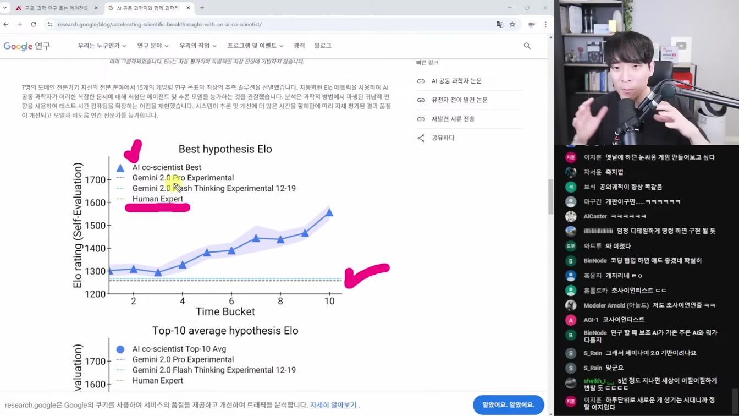739x416 pixels.
Task: Close the 'AI 공동 과학자와 함께' tab
Action: (188, 8)
